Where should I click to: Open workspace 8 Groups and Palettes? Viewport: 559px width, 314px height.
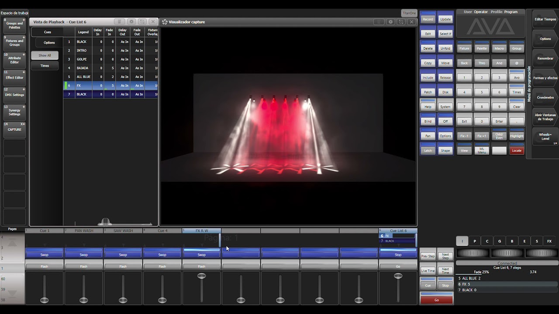click(14, 25)
